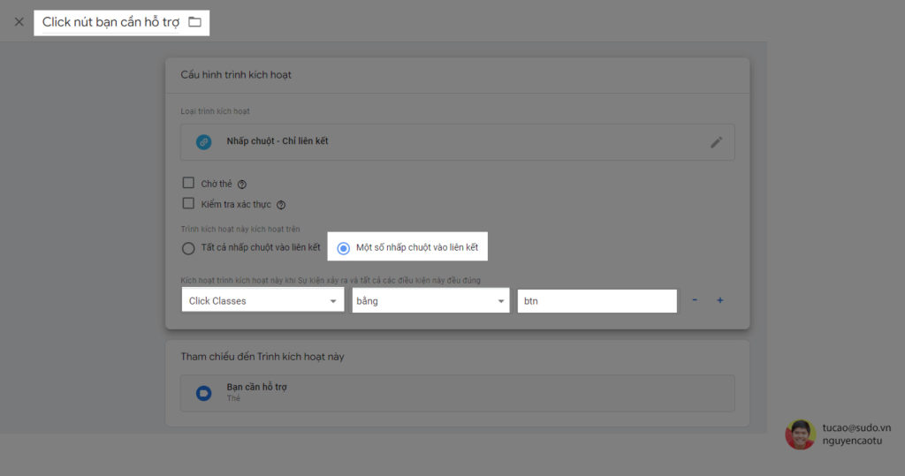Edit the trigger name Click nút bạn cần hỗ trợ
This screenshot has width=905, height=476.
110,22
